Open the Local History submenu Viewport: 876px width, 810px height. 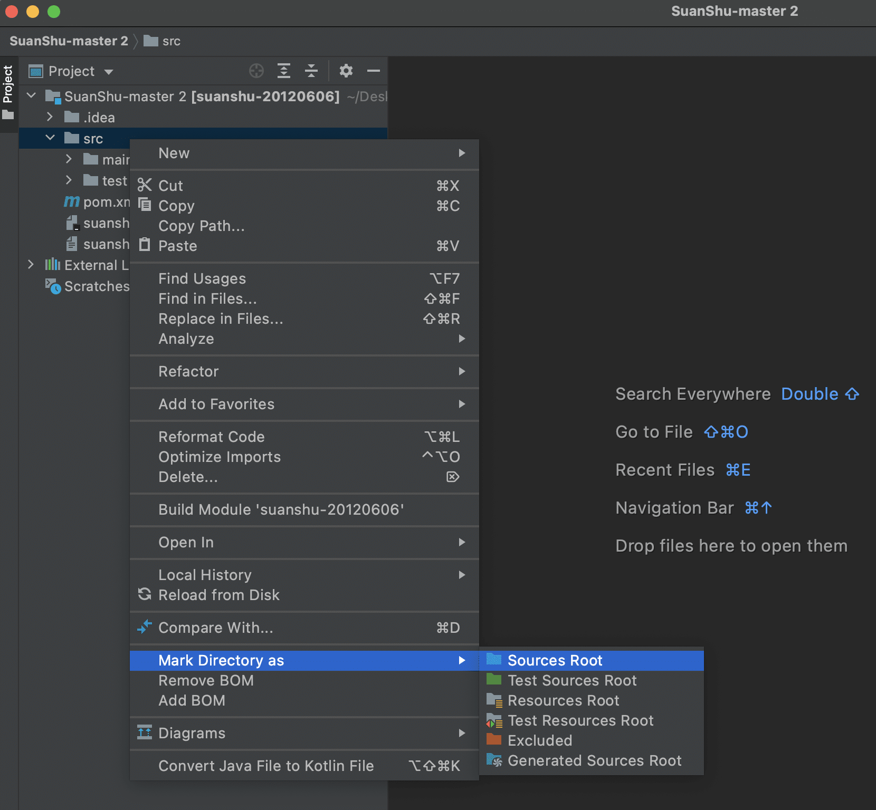[304, 575]
